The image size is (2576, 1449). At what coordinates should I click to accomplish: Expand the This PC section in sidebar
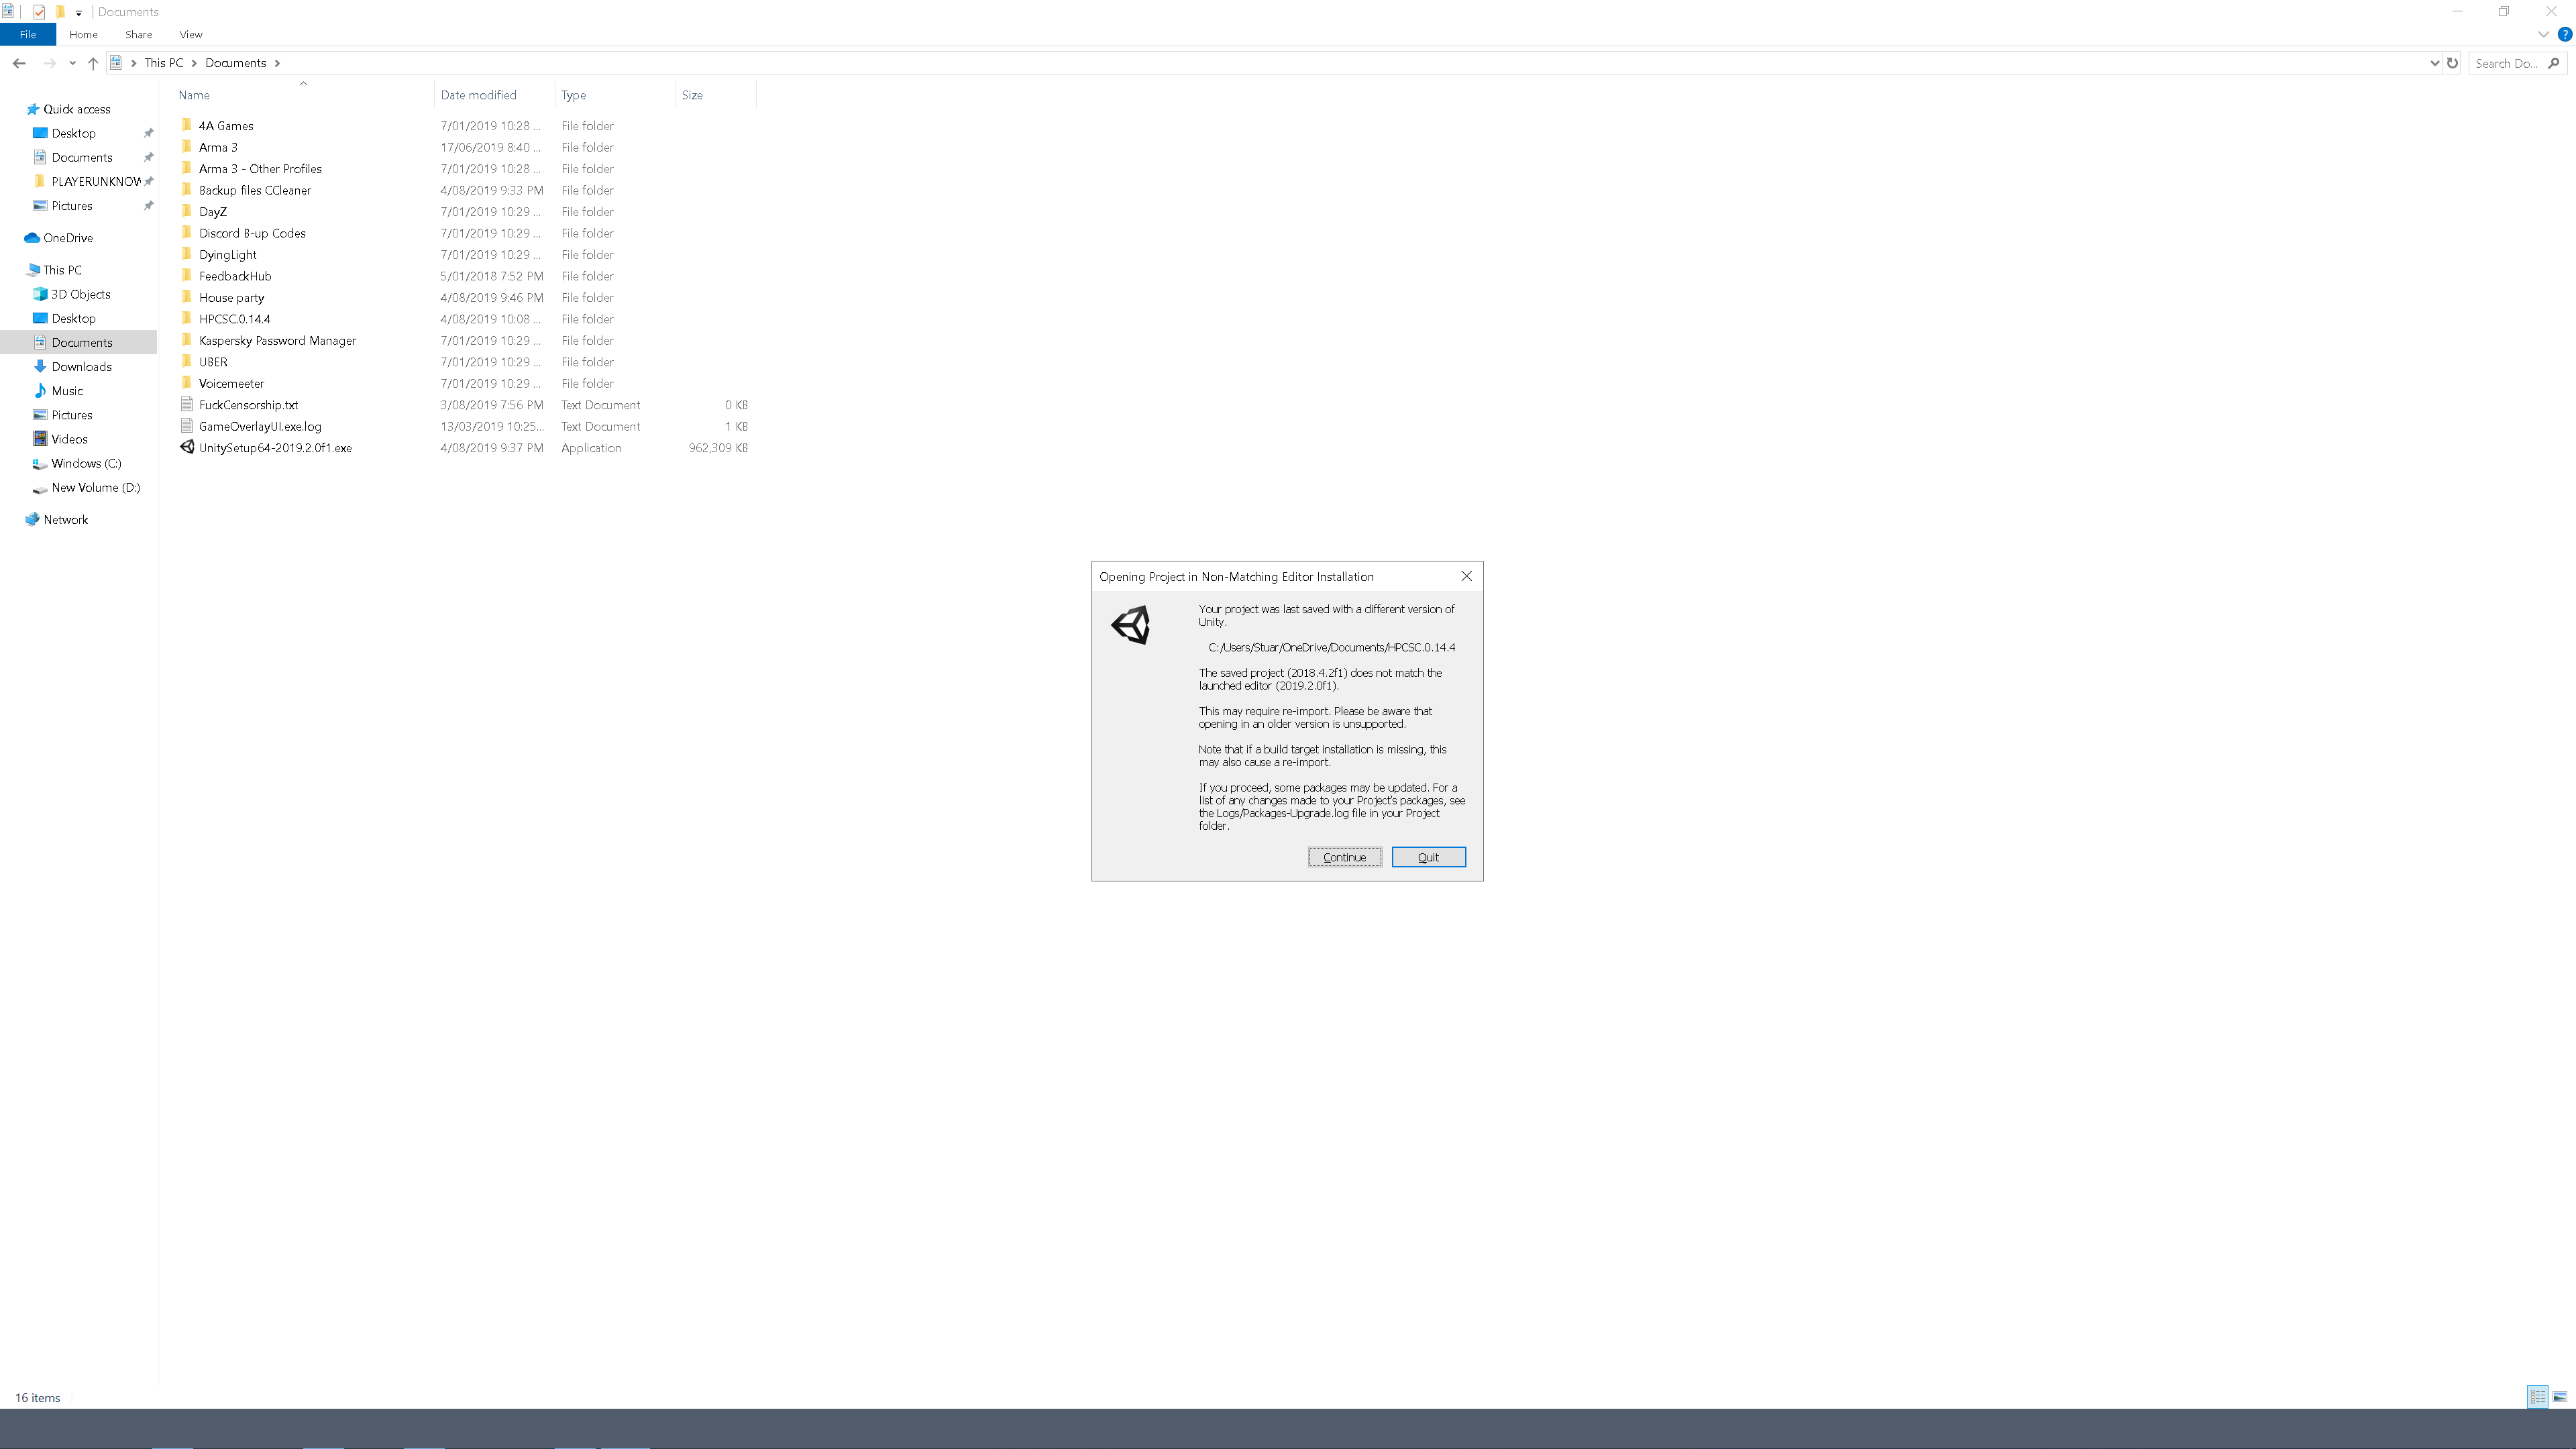[x=14, y=269]
